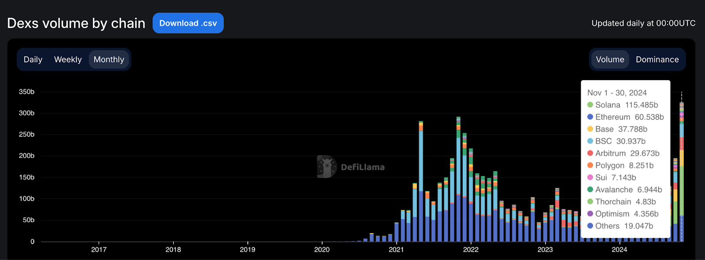Click the 2019 x-axis label
The width and height of the screenshot is (705, 260).
point(248,249)
